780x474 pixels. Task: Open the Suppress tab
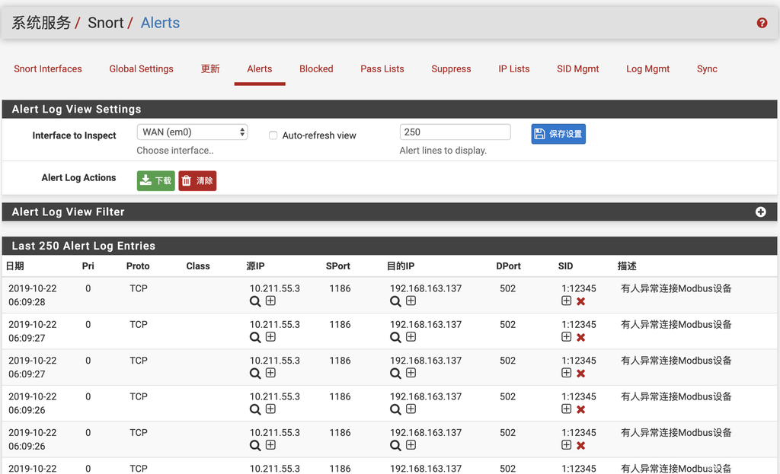point(451,68)
